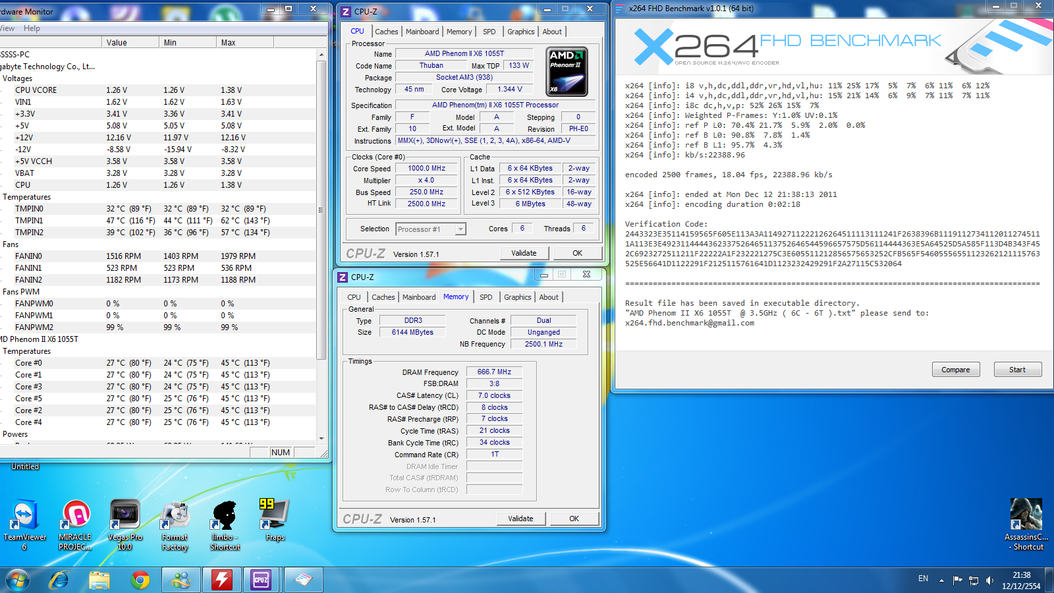This screenshot has height=593, width=1054.
Task: Click the Z icon in the CPU-Z Processor window title bar
Action: tap(346, 11)
